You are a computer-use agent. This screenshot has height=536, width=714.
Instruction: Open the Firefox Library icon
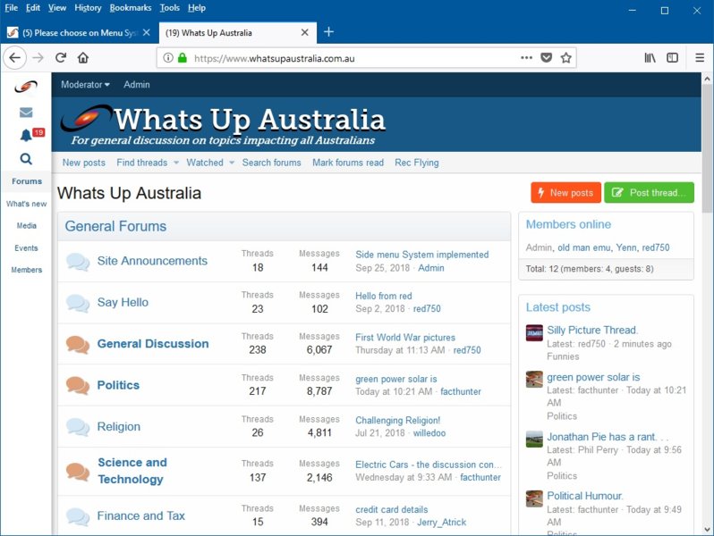(x=650, y=58)
